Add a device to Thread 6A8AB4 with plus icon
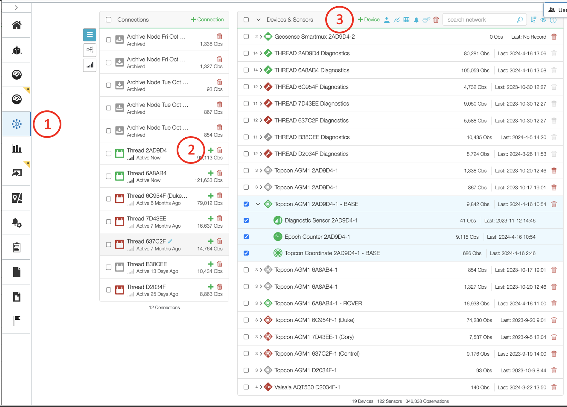The height and width of the screenshot is (407, 567). tap(211, 173)
